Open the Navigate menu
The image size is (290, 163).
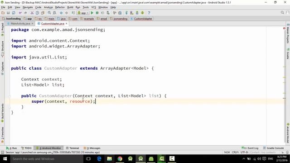point(28,7)
